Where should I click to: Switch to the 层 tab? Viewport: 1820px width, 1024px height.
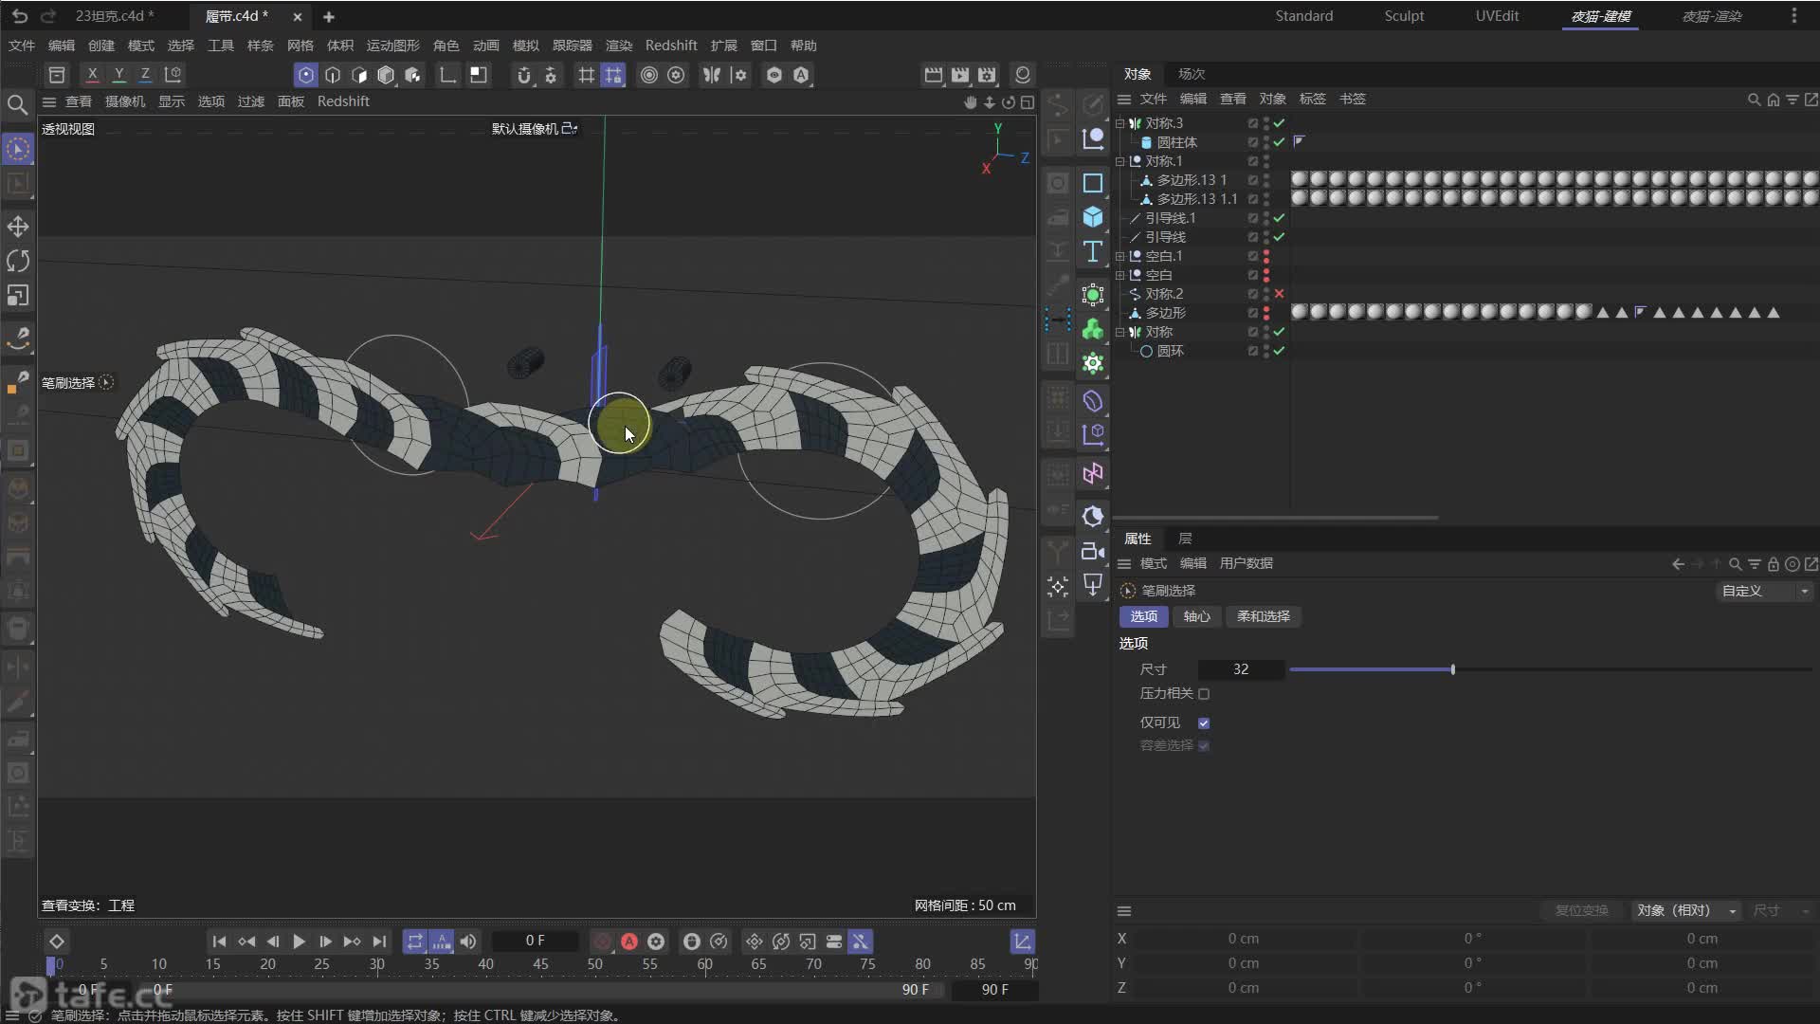pos(1185,539)
